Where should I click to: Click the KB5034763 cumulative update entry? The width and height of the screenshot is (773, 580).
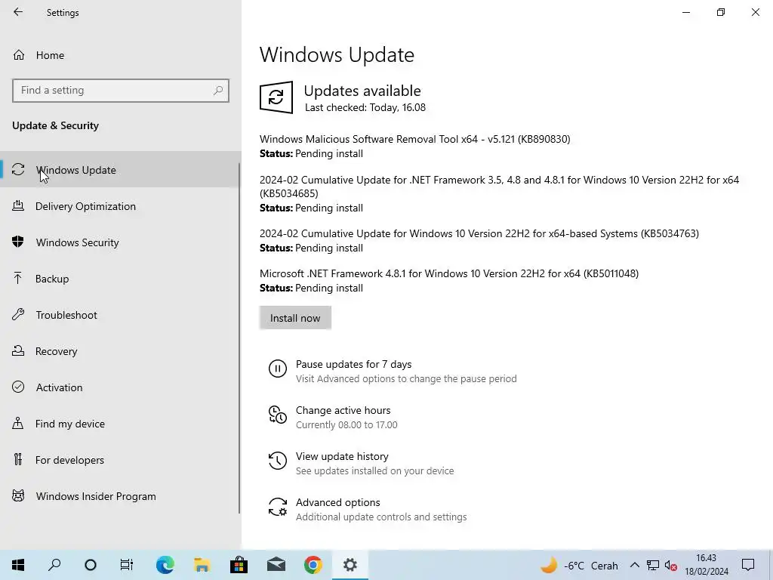tap(479, 233)
